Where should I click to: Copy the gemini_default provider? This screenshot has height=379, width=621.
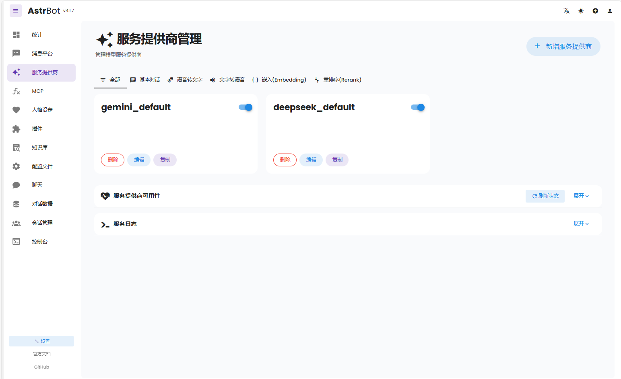[165, 160]
